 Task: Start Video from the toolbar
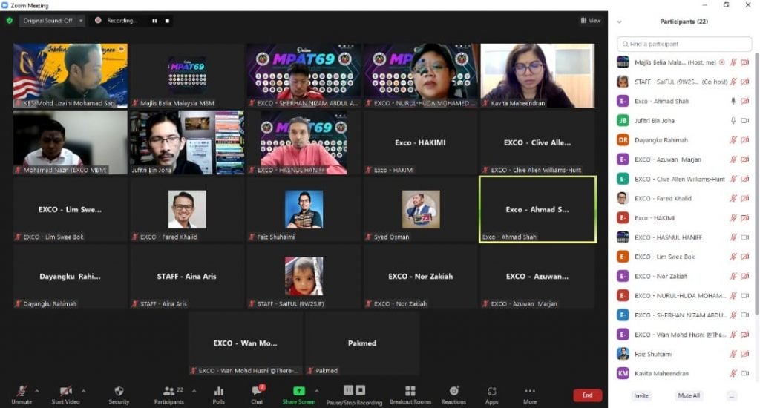pyautogui.click(x=65, y=393)
